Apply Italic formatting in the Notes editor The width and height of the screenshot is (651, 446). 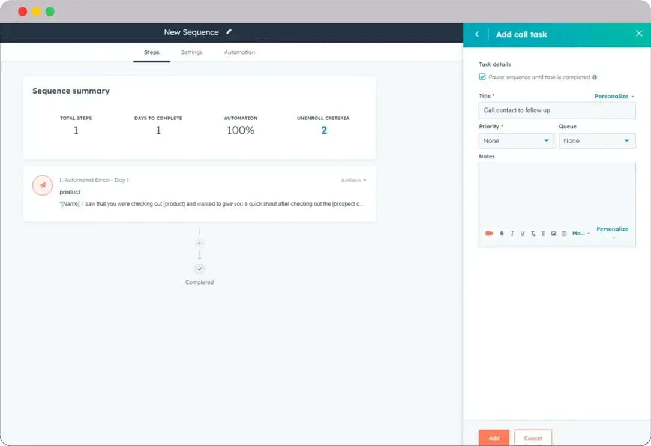click(x=512, y=234)
